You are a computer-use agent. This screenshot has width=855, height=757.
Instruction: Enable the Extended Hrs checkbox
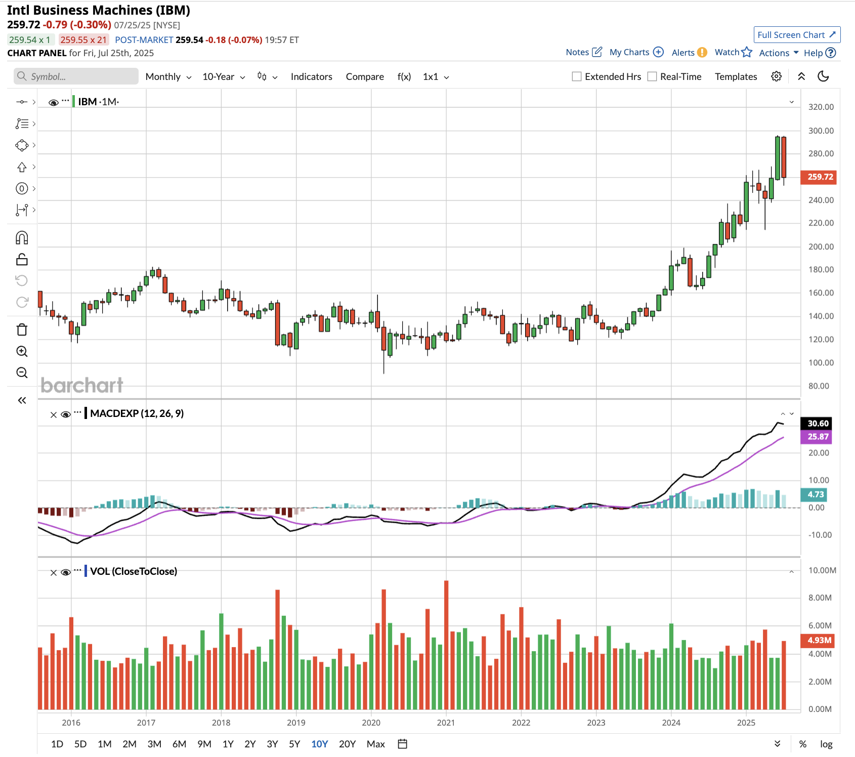pos(576,76)
